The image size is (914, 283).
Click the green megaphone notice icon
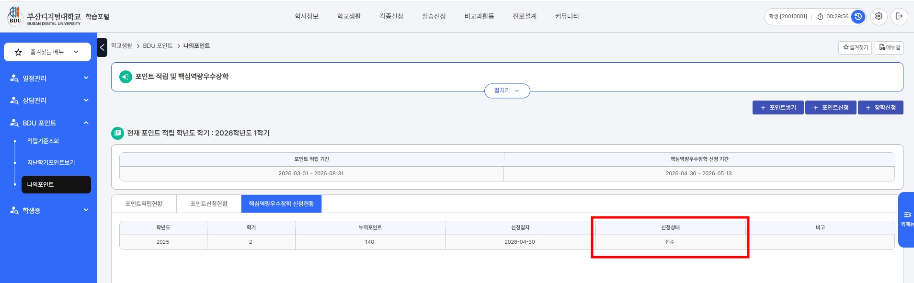click(126, 77)
